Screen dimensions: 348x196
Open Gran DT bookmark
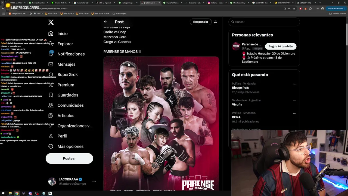38,13
